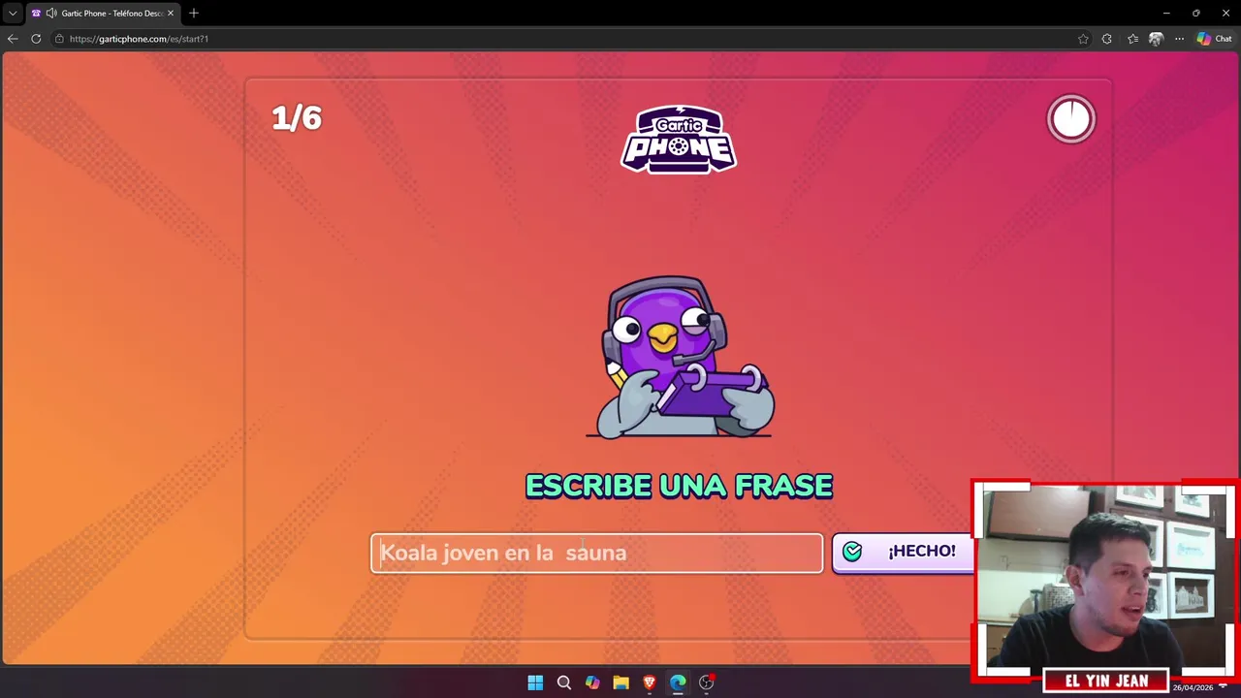Click the purple bird mascot illustration

coord(680,357)
